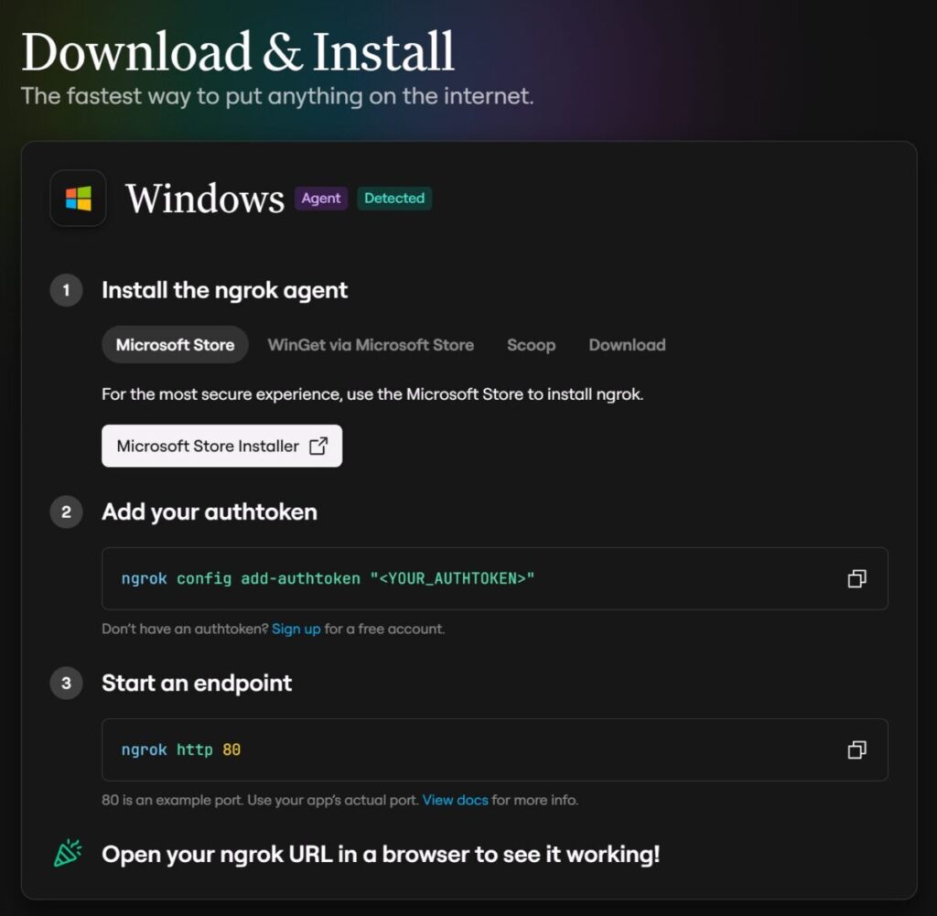Screen dimensions: 937x916
Task: Click the step 1 number circle
Action: 66,291
